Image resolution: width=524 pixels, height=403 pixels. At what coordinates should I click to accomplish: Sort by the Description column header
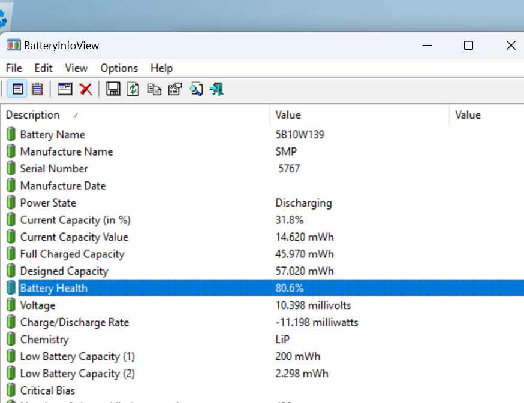point(135,115)
